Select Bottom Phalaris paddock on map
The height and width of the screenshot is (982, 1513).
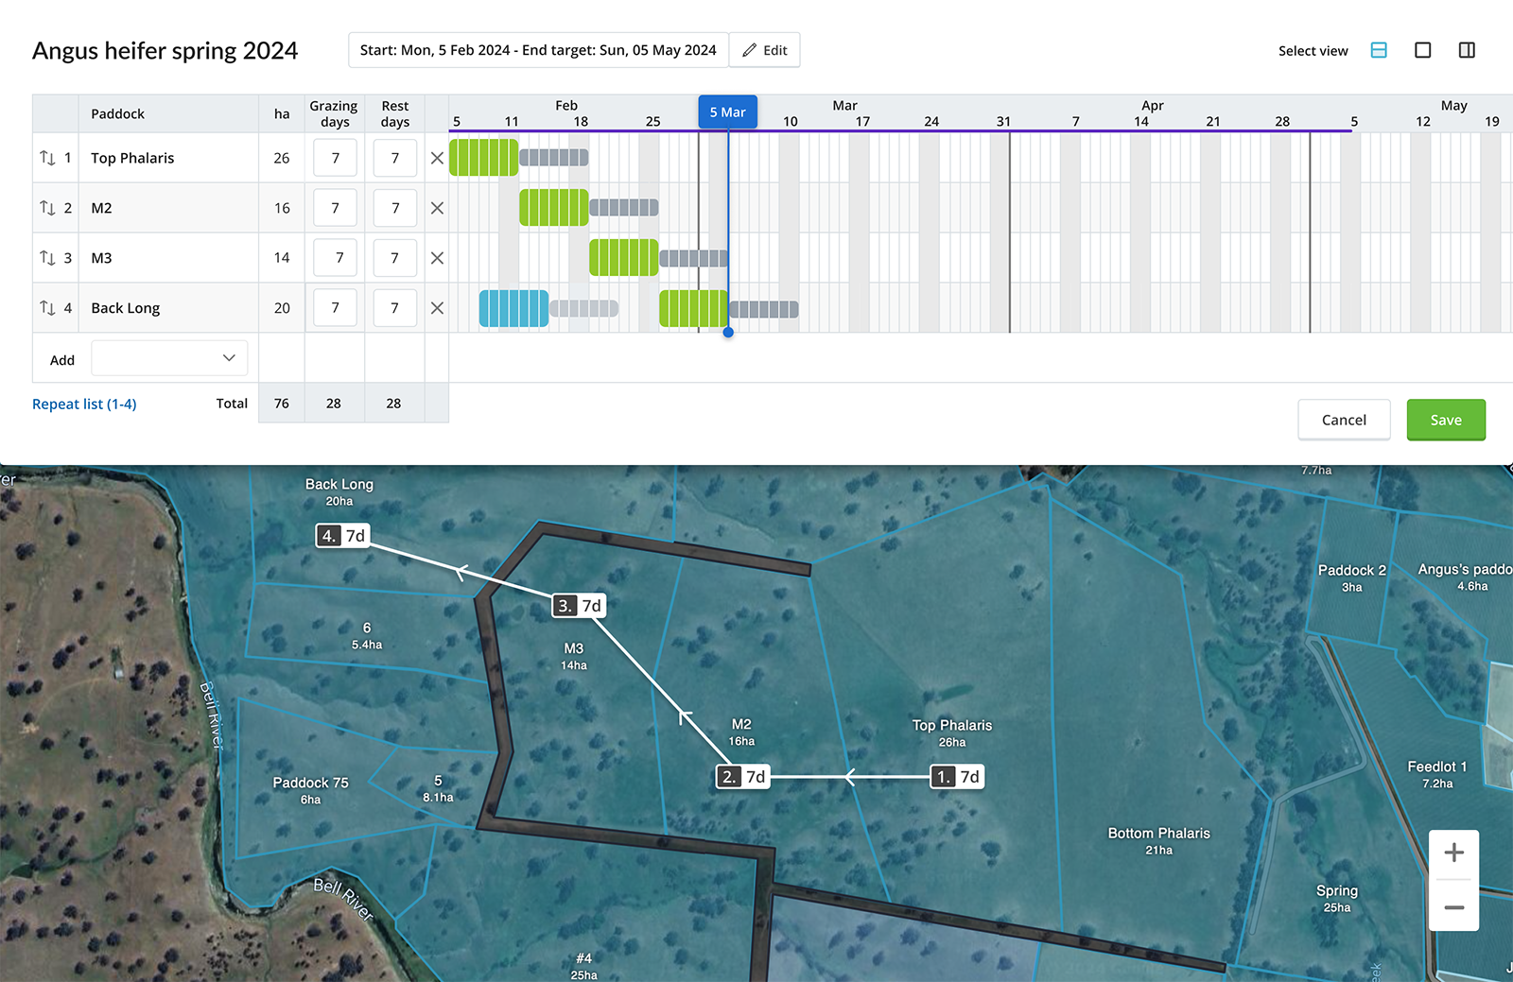click(x=1158, y=840)
